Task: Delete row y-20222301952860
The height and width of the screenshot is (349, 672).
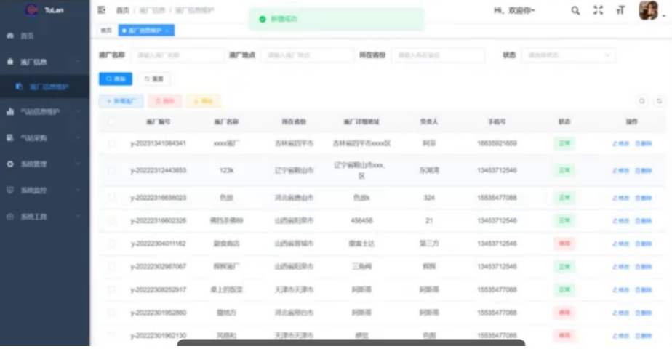Action: tap(644, 313)
